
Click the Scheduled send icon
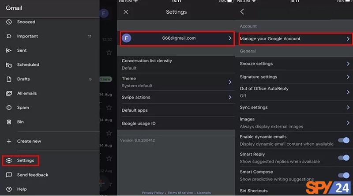(x=9, y=65)
